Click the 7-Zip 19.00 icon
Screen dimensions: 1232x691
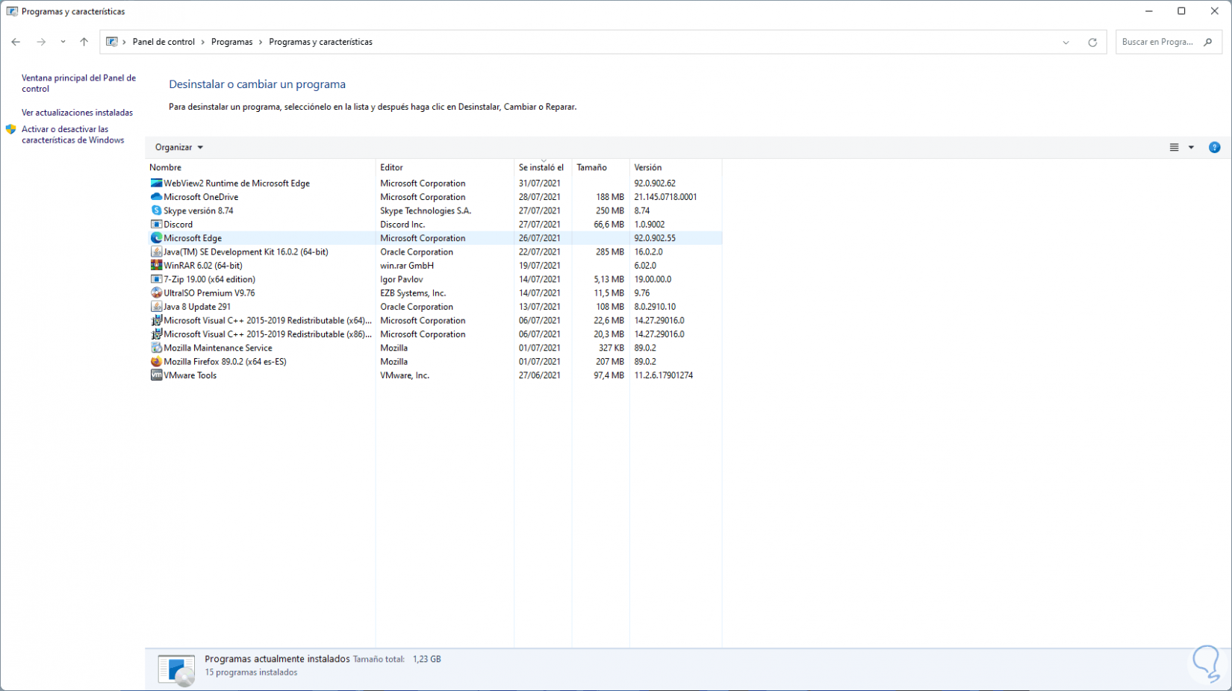[156, 279]
